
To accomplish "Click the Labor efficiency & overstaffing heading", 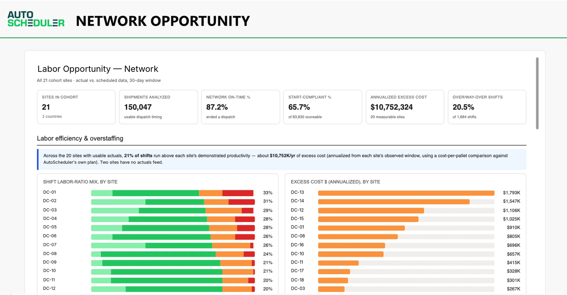I will pyautogui.click(x=80, y=138).
